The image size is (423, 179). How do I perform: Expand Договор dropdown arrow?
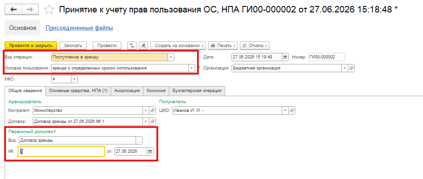pos(146,121)
